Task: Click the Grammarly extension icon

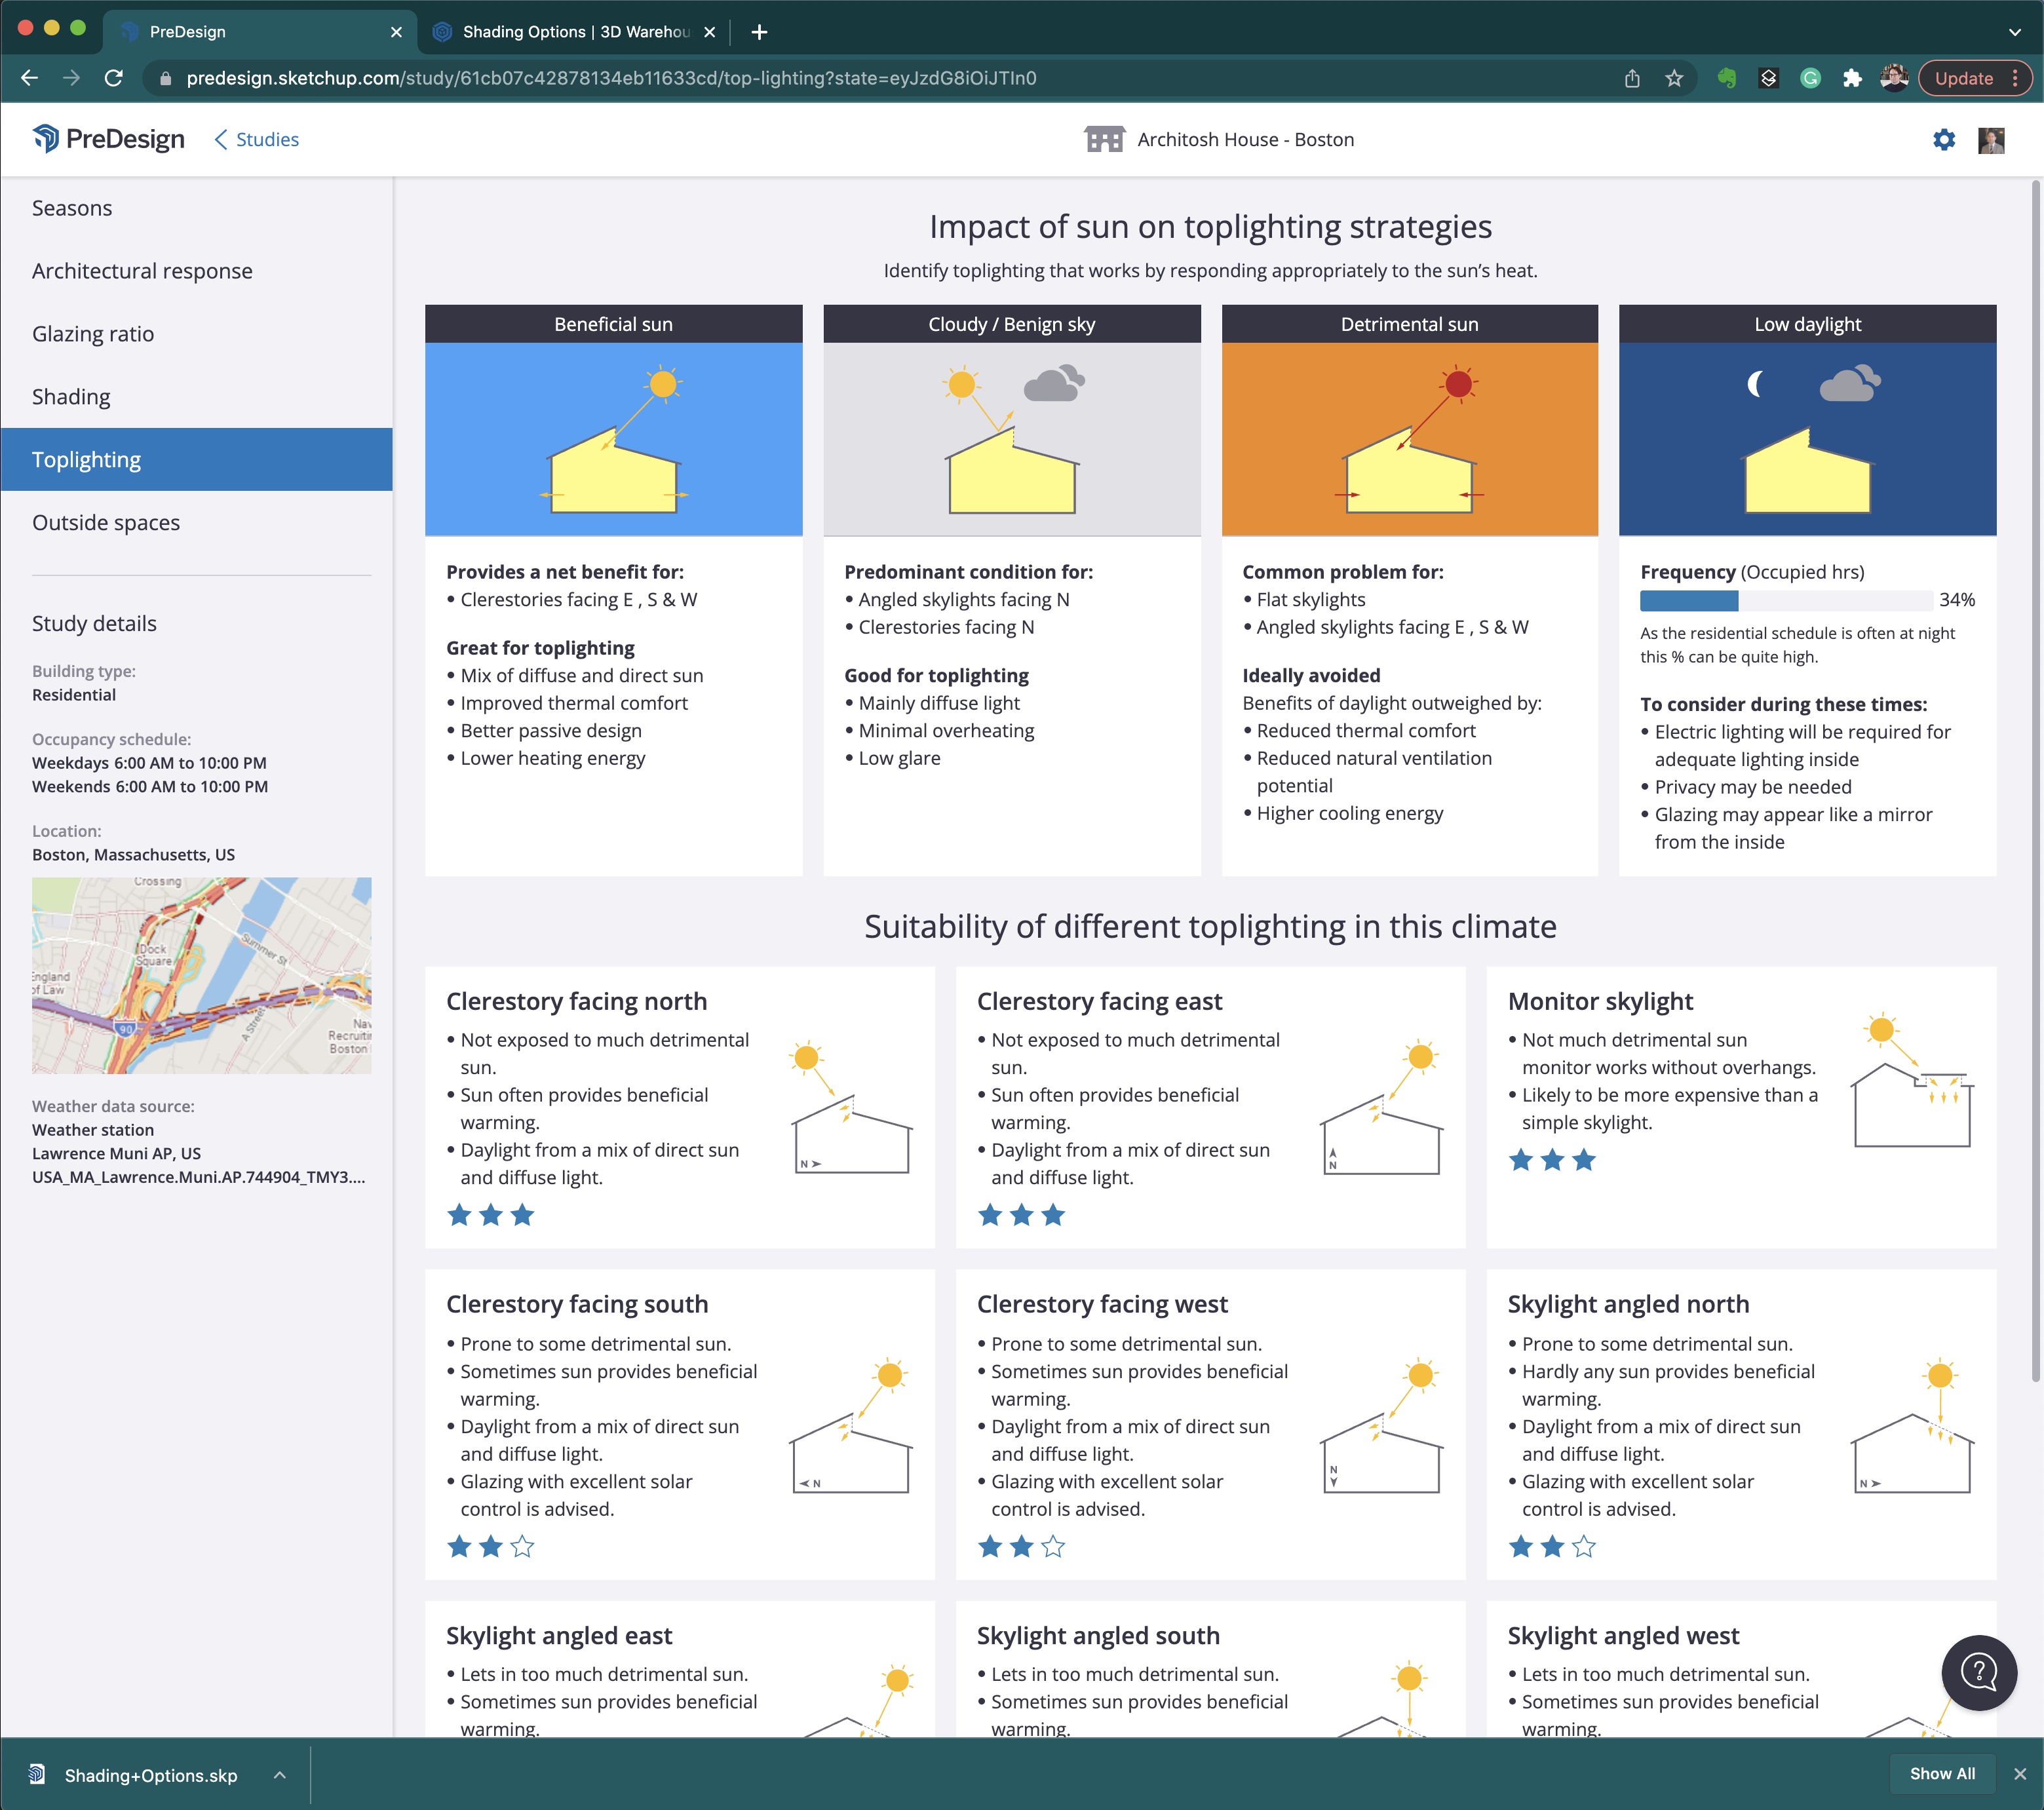Action: pos(1810,78)
